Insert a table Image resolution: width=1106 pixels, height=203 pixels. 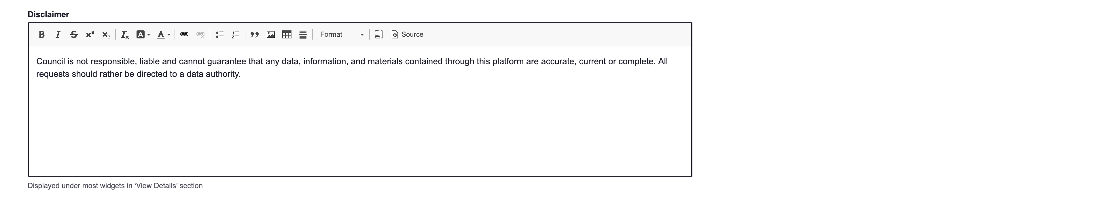[287, 35]
